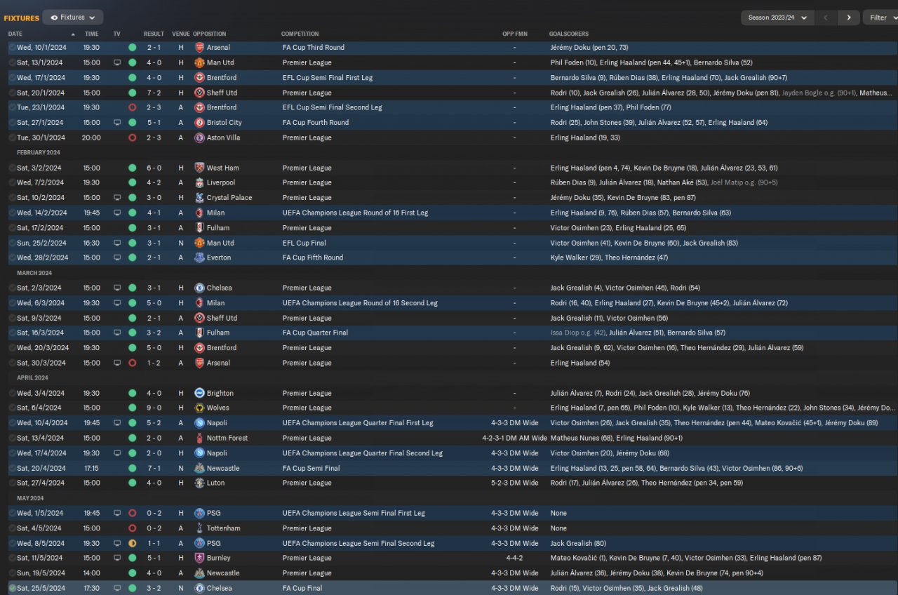Screen dimensions: 898x595
Task: Click the 4-2-3-1 DM AM Wide formation cell
Action: [515, 438]
